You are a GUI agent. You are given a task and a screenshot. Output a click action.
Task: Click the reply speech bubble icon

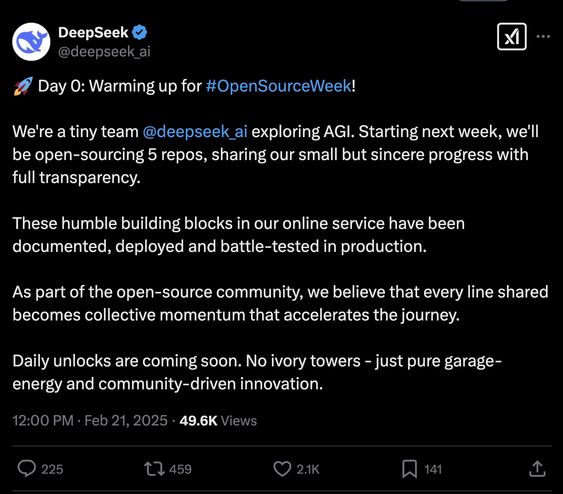click(x=27, y=468)
